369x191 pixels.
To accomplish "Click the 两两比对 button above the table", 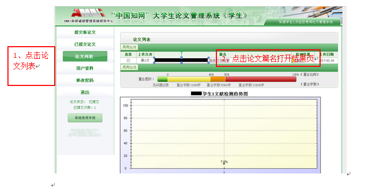I will 129,47.
